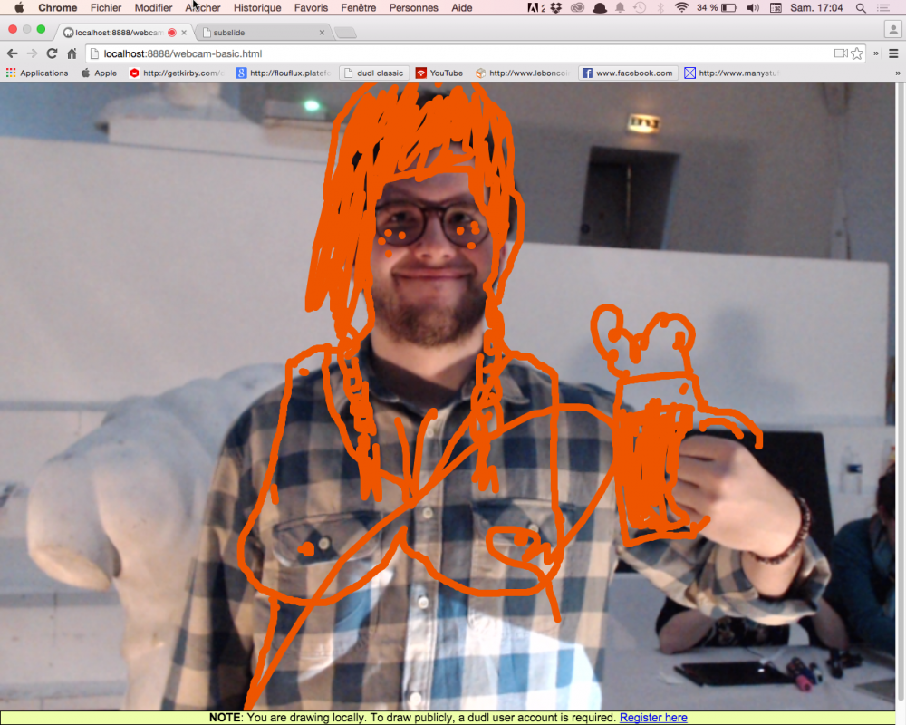The height and width of the screenshot is (725, 906).
Task: Open the Apple bookmark
Action: tap(100, 72)
